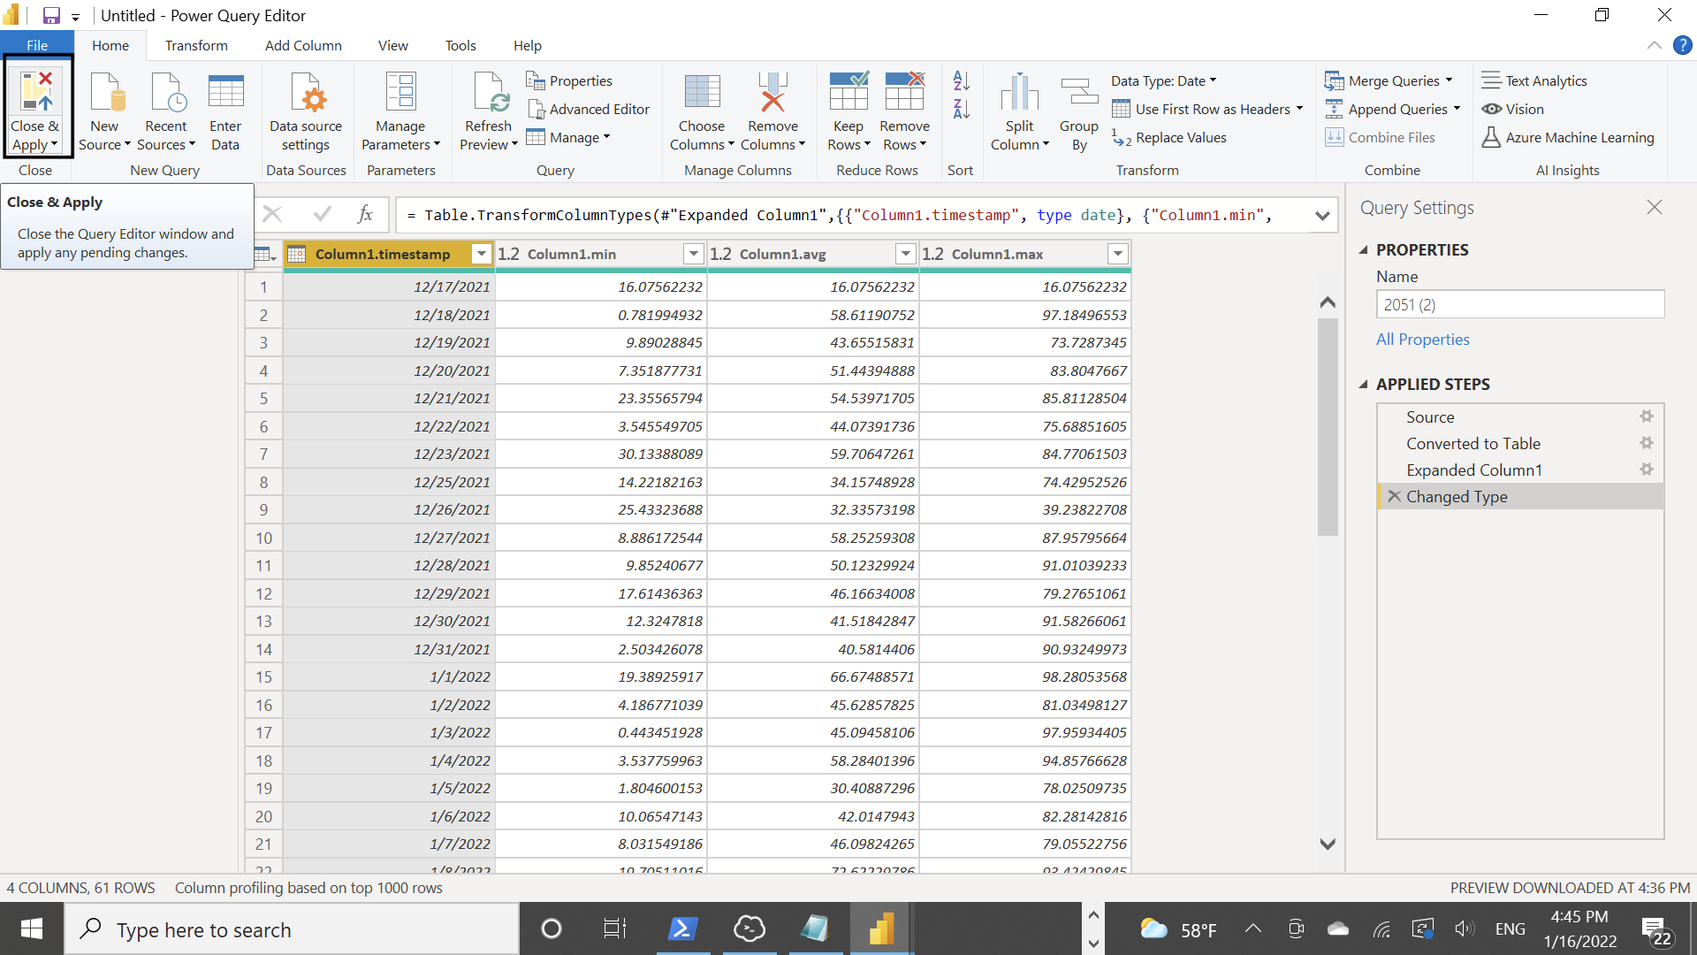
Task: Open the table options menu icon
Action: point(264,255)
